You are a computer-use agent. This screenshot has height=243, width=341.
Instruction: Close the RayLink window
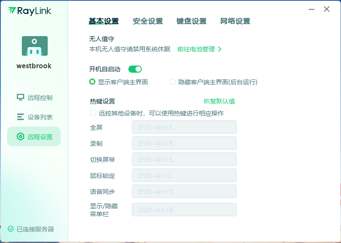[327, 9]
